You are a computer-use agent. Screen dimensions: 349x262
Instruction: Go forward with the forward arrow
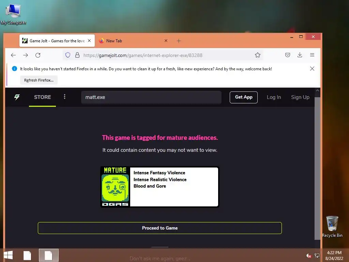click(x=26, y=55)
